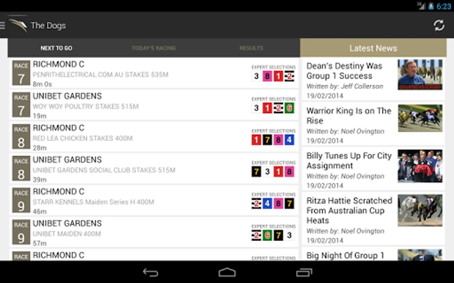The width and height of the screenshot is (454, 283).
Task: Switch to the Results tab
Action: coord(251,48)
